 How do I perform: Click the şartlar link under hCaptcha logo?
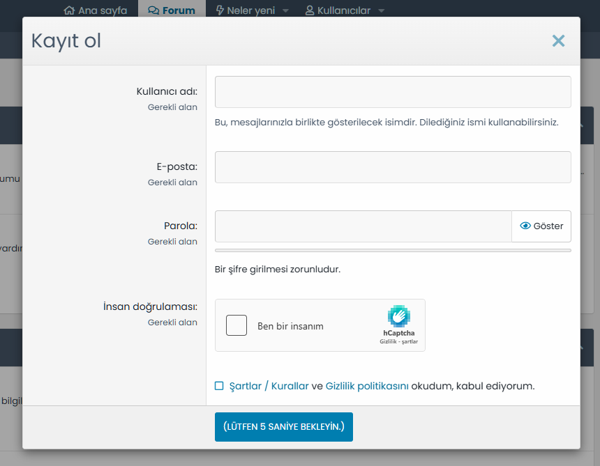point(409,341)
